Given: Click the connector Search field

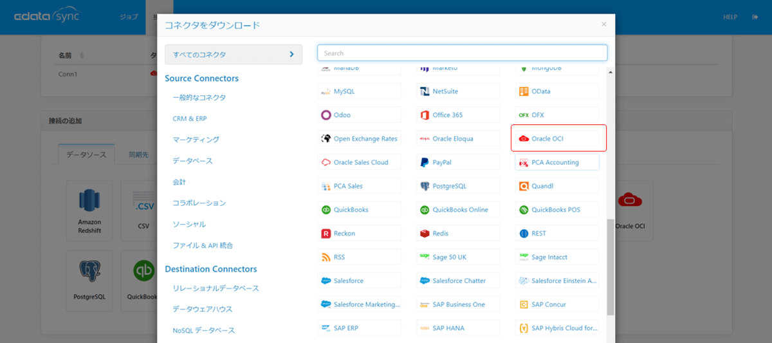Looking at the screenshot, I should (463, 53).
